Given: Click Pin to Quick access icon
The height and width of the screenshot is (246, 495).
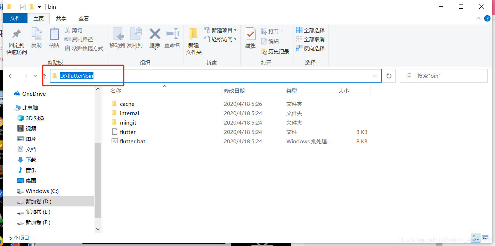Looking at the screenshot, I should (16, 34).
